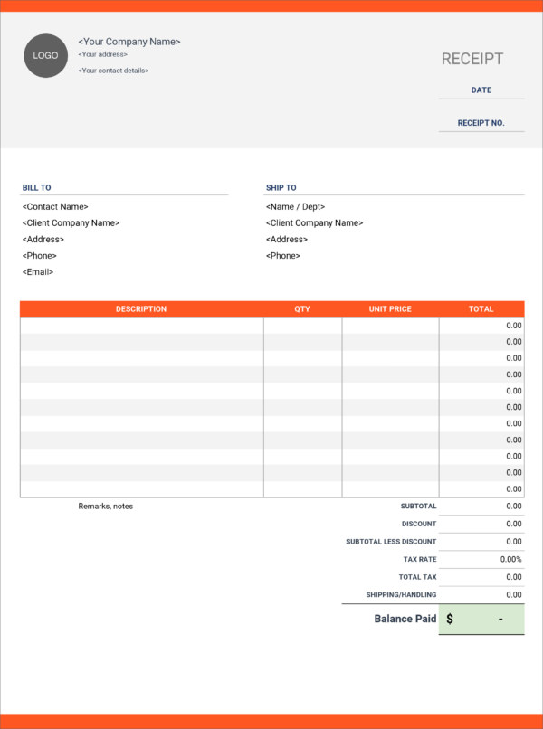Click the UNIT PRICE column header
This screenshot has height=729, width=543.
point(390,309)
